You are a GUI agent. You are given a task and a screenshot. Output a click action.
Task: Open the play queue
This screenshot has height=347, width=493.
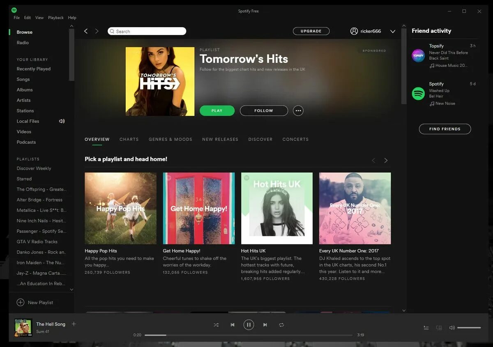point(426,328)
